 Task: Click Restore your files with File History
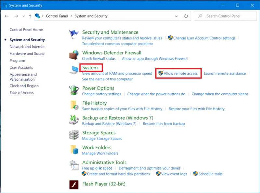197,109
